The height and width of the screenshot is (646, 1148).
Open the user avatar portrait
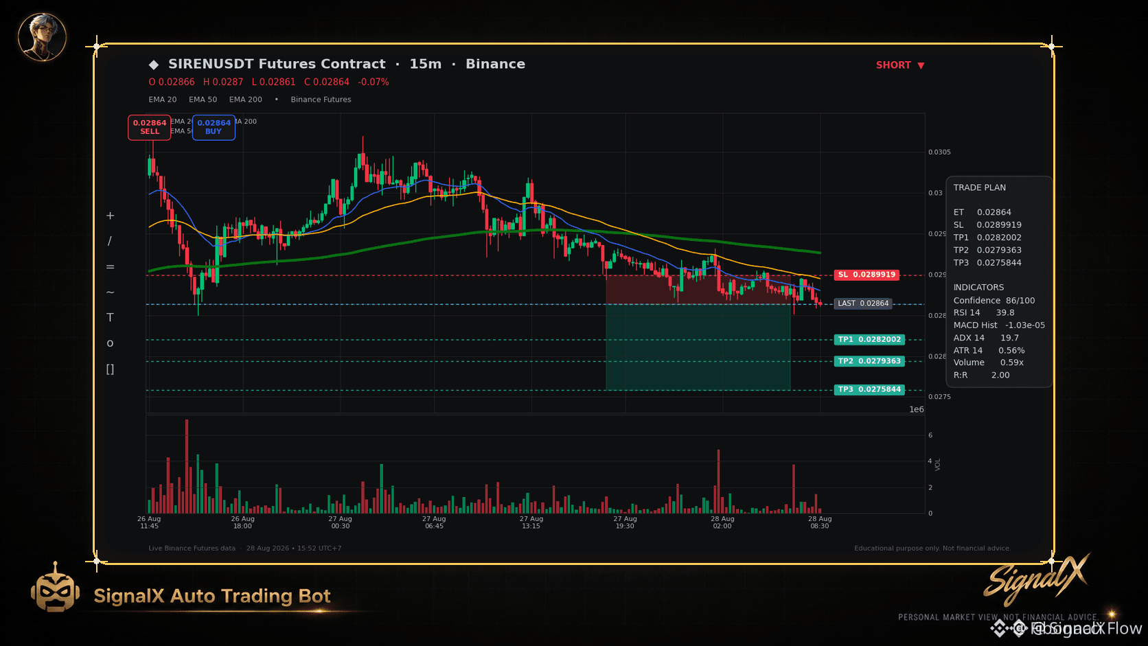click(42, 36)
